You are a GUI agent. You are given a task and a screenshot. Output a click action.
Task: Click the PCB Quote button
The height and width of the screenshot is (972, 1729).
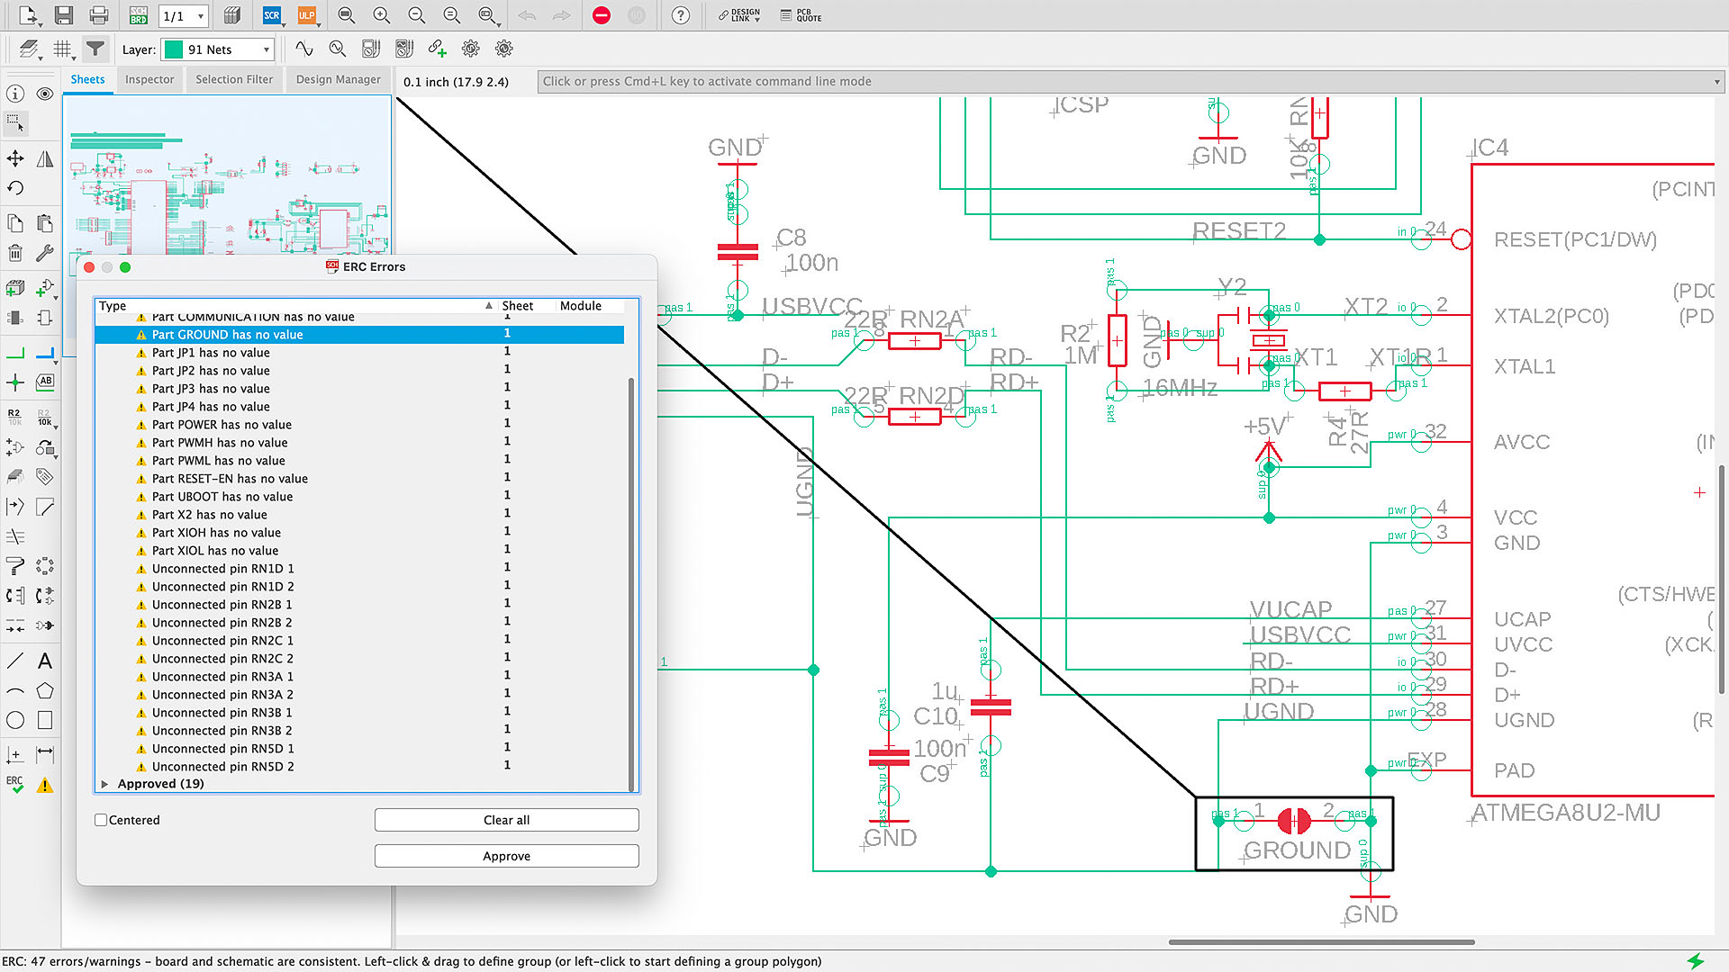801,15
